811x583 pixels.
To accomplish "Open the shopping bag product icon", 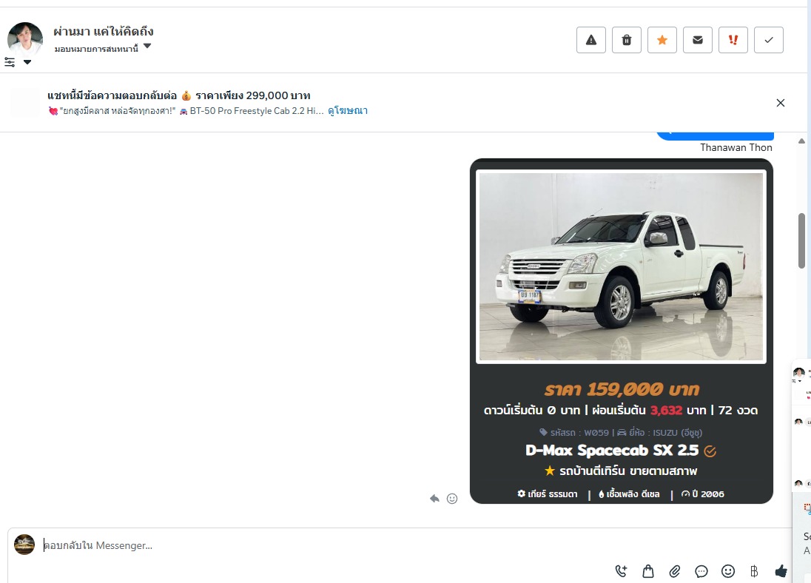I will click(x=648, y=571).
